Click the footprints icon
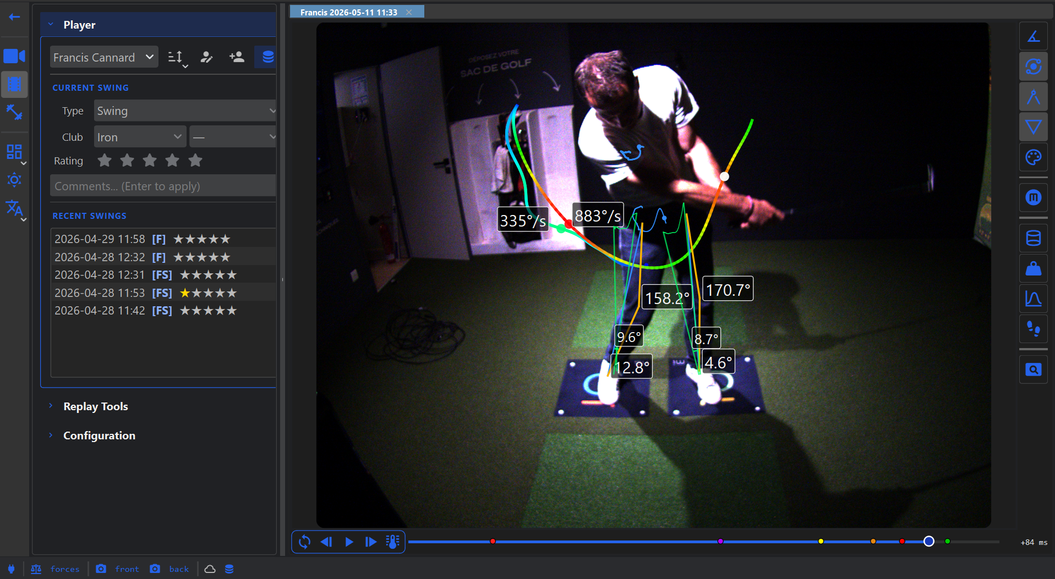 click(1033, 329)
